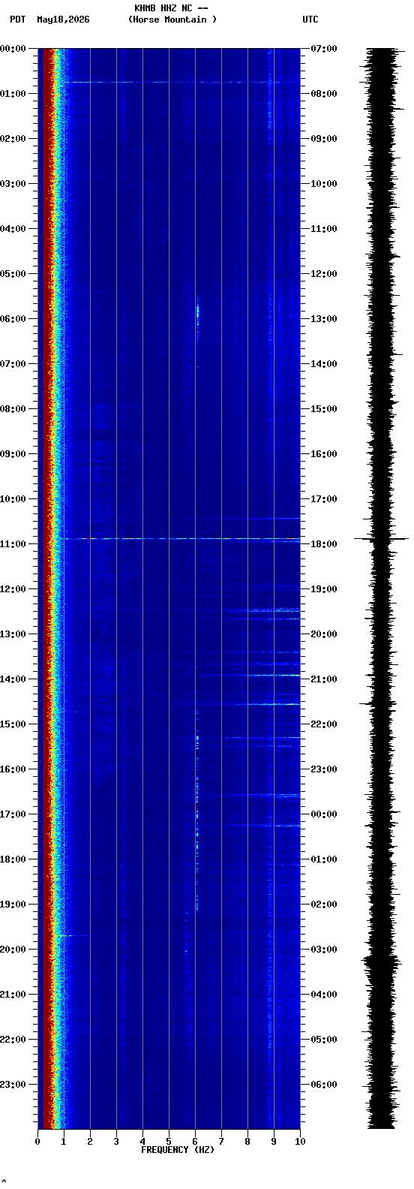Viewport: 414px width, 1189px height.
Task: Click the PDT time label '11:00'
Action: click(13, 544)
